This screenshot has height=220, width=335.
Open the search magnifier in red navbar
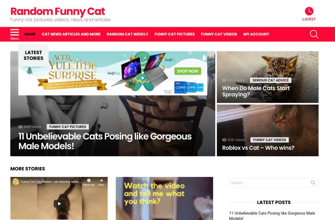[x=314, y=34]
